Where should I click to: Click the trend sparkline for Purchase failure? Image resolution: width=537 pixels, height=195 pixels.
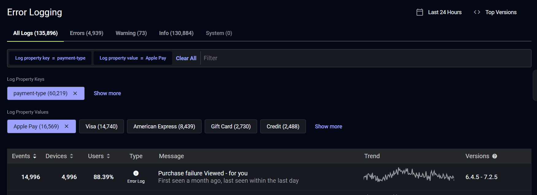409,175
